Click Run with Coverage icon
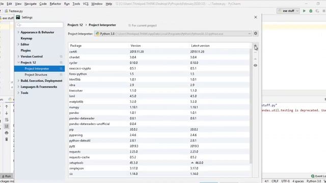326x183 pixels. (317, 11)
